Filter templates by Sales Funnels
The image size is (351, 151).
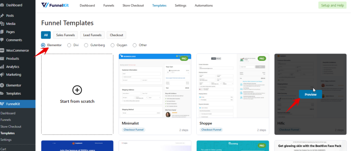65,35
